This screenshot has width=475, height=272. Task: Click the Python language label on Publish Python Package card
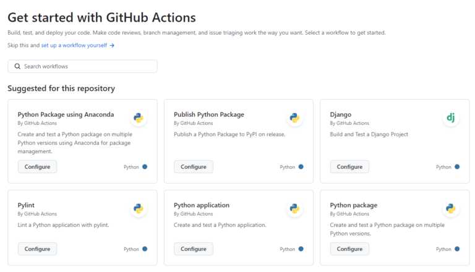[287, 167]
